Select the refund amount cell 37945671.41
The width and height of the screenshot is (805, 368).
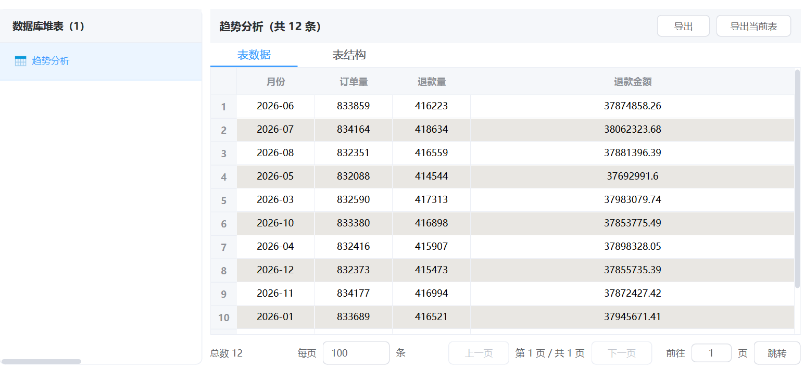coord(632,316)
